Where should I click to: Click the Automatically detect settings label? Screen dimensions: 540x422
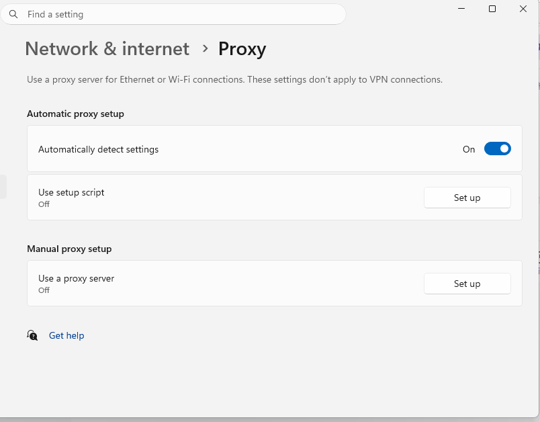(x=99, y=149)
